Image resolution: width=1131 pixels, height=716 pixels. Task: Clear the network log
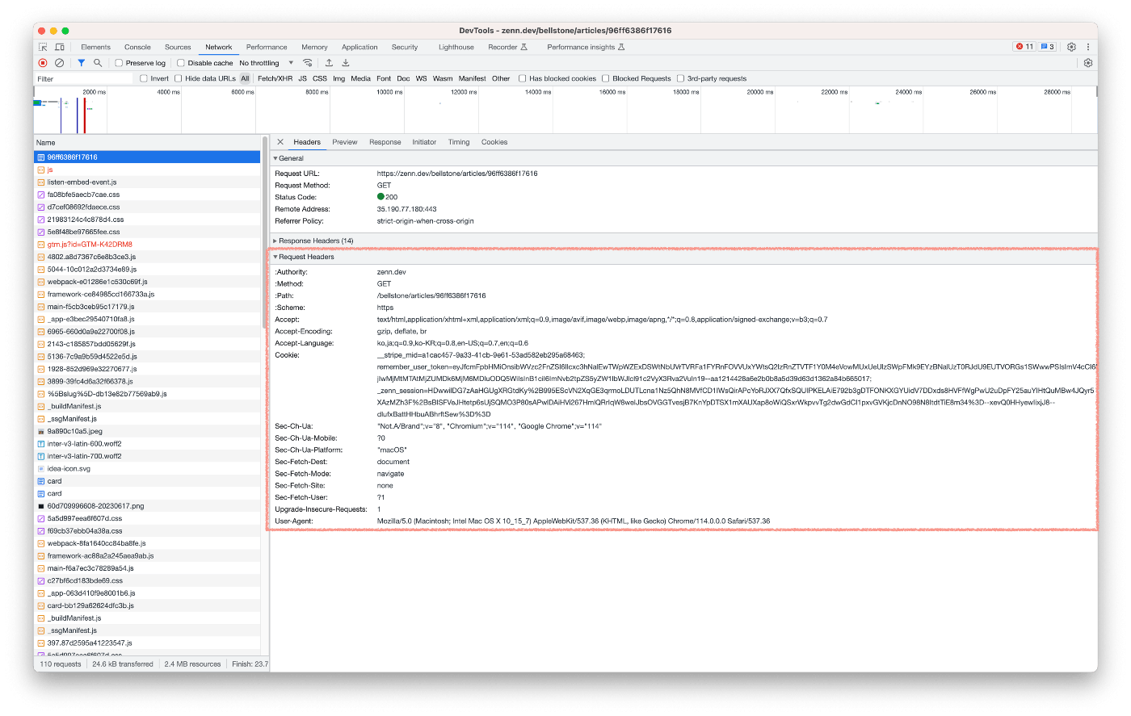pos(59,63)
